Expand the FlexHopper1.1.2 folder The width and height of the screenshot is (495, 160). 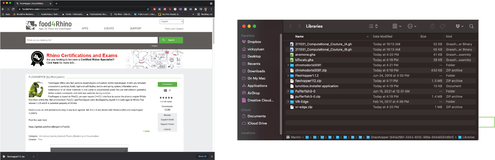pos(288,76)
